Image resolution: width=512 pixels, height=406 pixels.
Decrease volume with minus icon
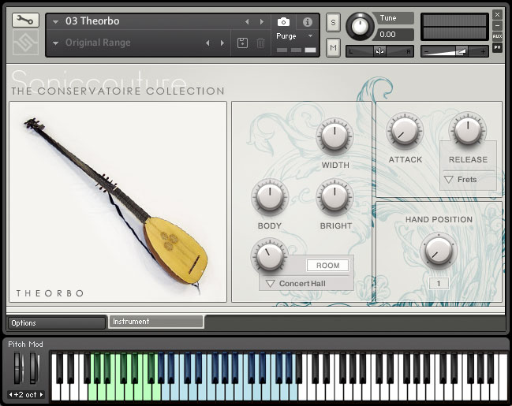pyautogui.click(x=426, y=51)
